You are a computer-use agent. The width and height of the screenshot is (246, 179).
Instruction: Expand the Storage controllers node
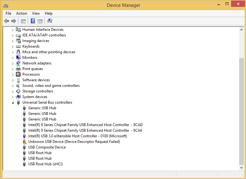click(13, 92)
